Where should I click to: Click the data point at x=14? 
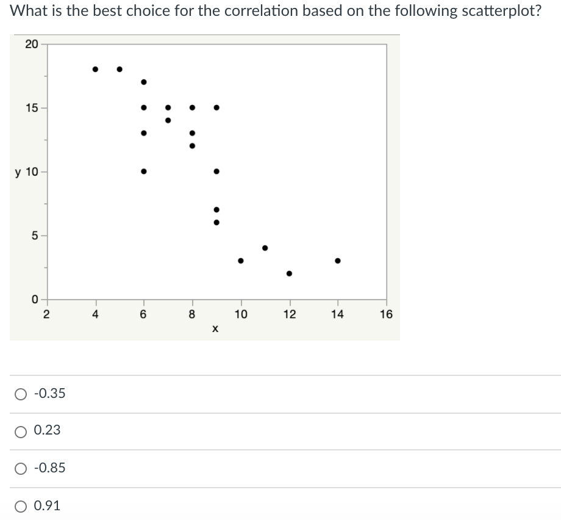click(x=338, y=261)
